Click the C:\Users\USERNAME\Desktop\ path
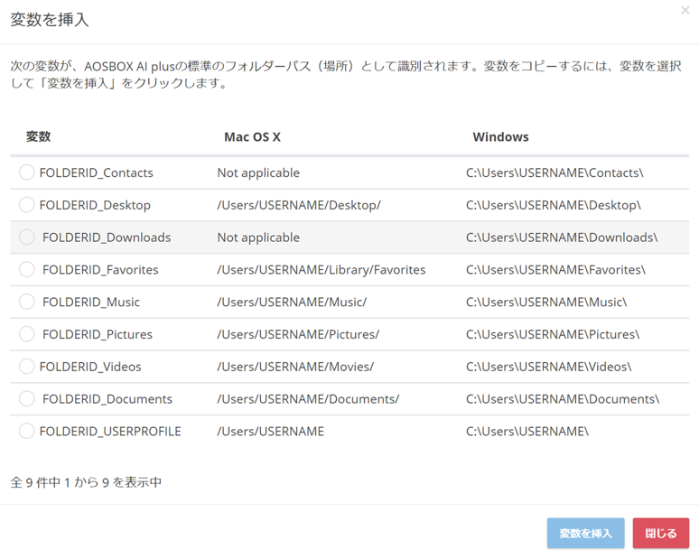 click(554, 205)
